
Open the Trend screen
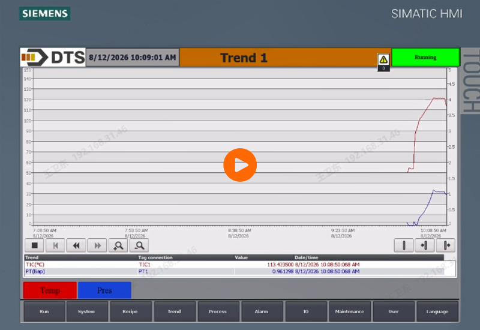pyautogui.click(x=174, y=311)
